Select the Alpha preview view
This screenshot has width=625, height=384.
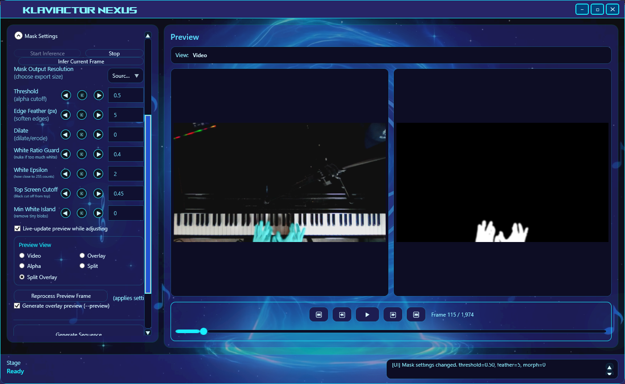click(x=22, y=266)
